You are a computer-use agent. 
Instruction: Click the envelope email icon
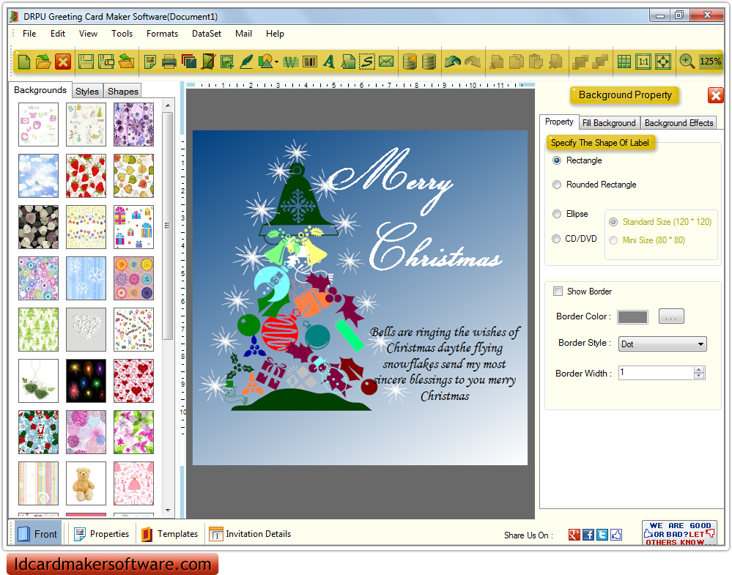[x=386, y=62]
